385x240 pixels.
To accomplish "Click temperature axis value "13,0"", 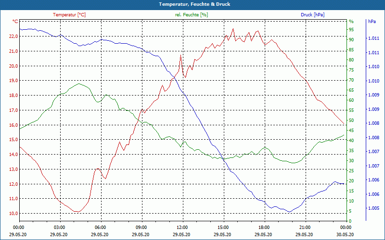I will (x=13, y=169).
